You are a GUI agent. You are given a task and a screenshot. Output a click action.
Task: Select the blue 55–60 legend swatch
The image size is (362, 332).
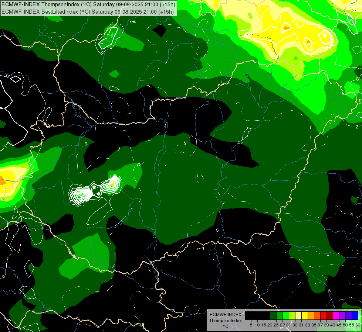[x=355, y=315]
